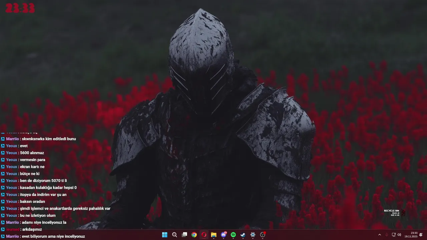Click the message 'kasadan kulaklığa kadar hepsi 0'
This screenshot has width=427, height=240.
pyautogui.click(x=48, y=188)
